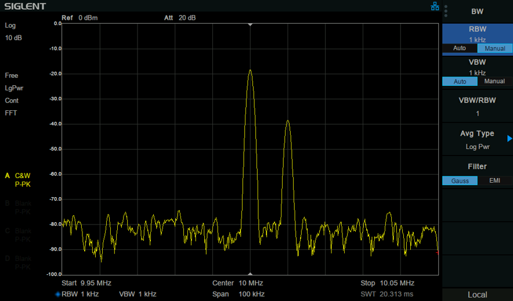Open the VBW/RBW ratio setting
The width and height of the screenshot is (513, 301).
click(x=478, y=106)
